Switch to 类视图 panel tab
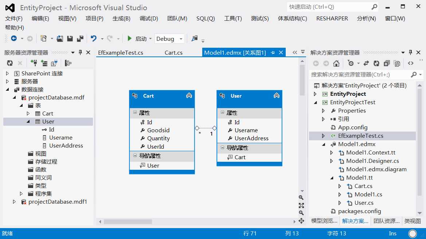The width and height of the screenshot is (426, 239). point(413,221)
